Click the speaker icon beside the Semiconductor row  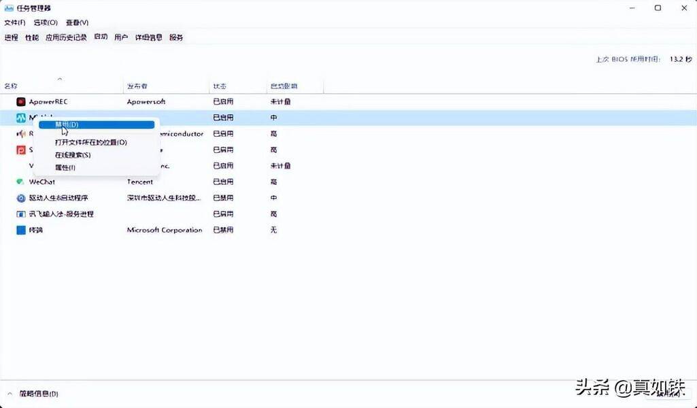tap(21, 134)
